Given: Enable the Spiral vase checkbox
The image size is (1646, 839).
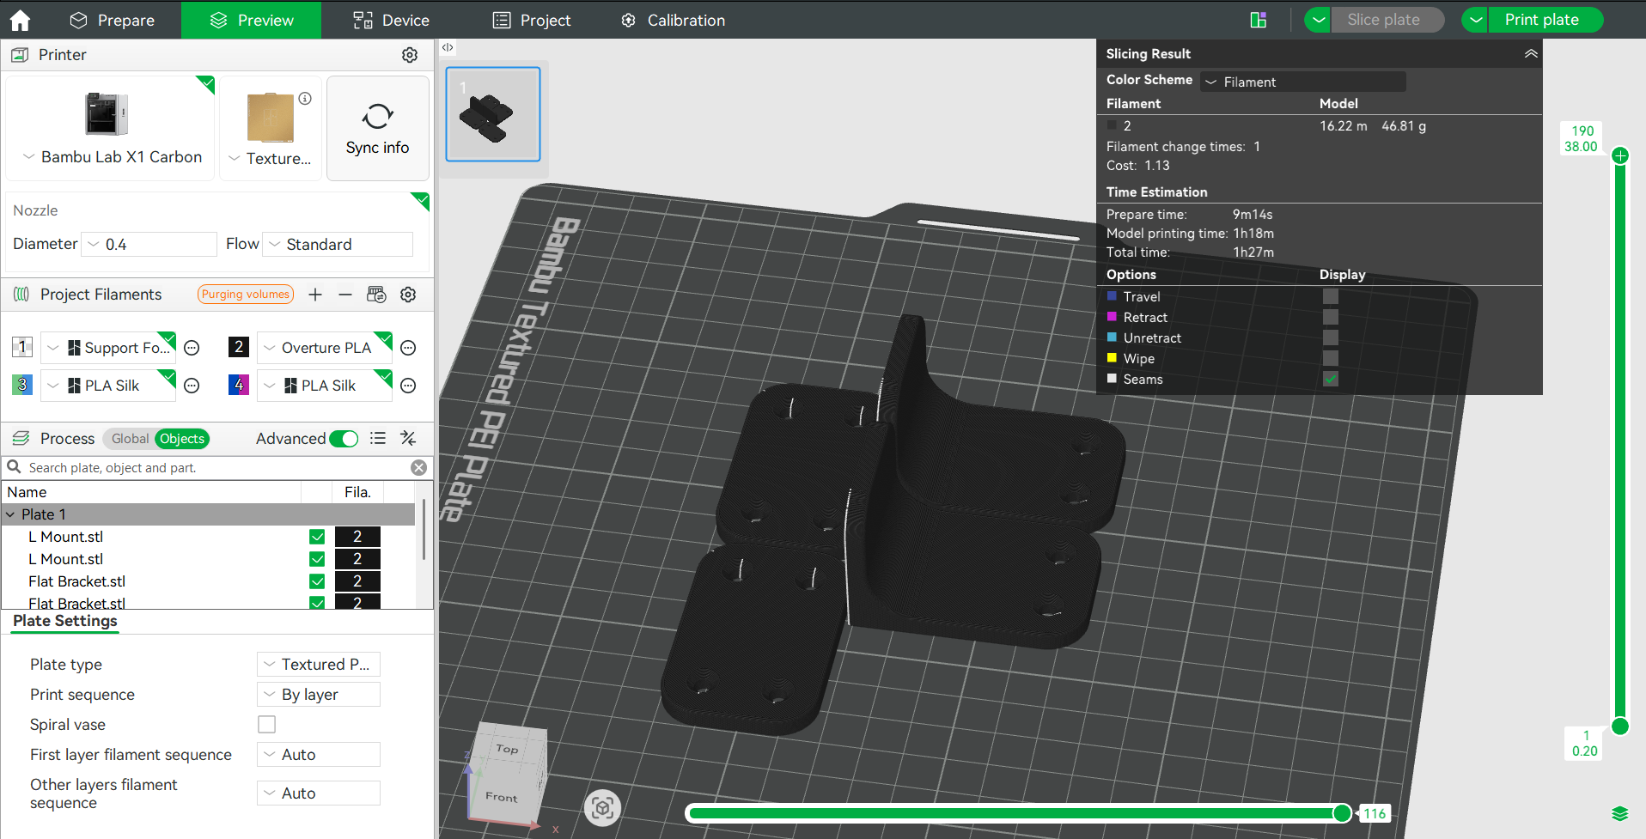Looking at the screenshot, I should click(267, 725).
